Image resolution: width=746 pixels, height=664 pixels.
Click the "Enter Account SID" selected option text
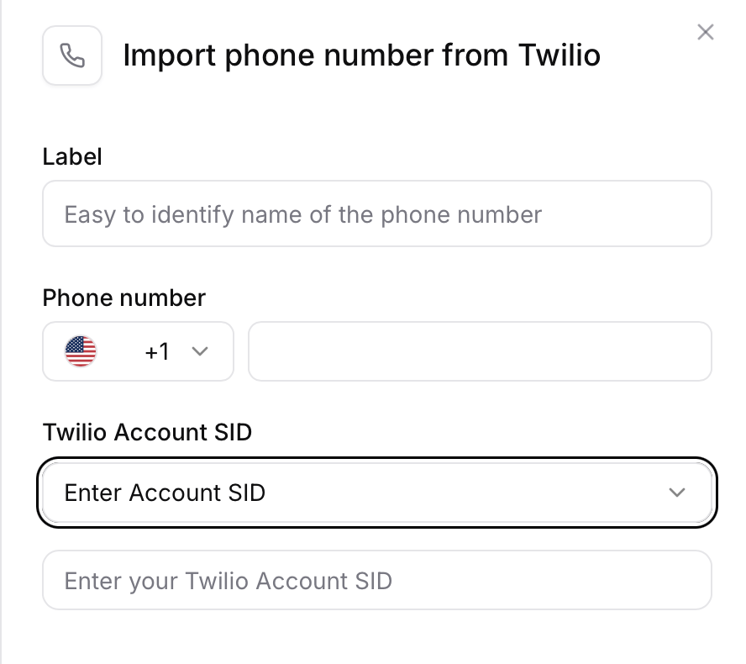pyautogui.click(x=165, y=493)
